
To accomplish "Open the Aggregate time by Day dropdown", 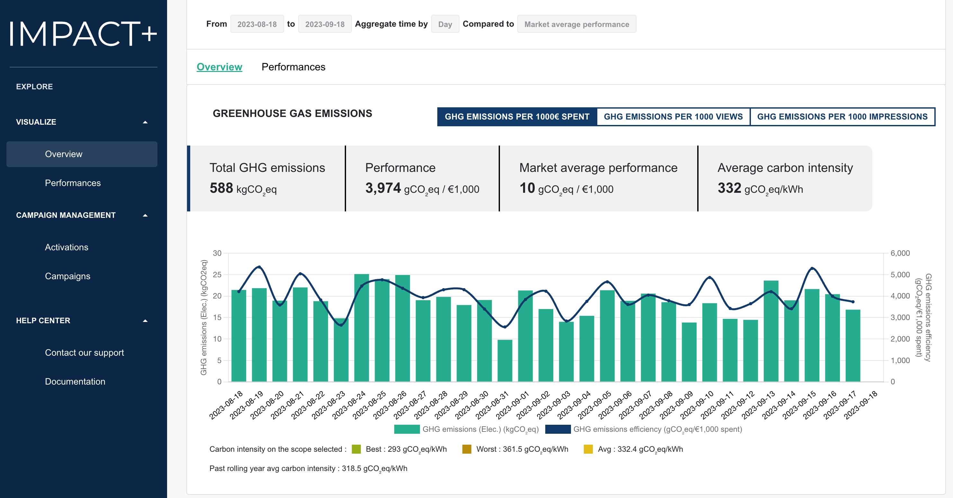I will coord(445,24).
